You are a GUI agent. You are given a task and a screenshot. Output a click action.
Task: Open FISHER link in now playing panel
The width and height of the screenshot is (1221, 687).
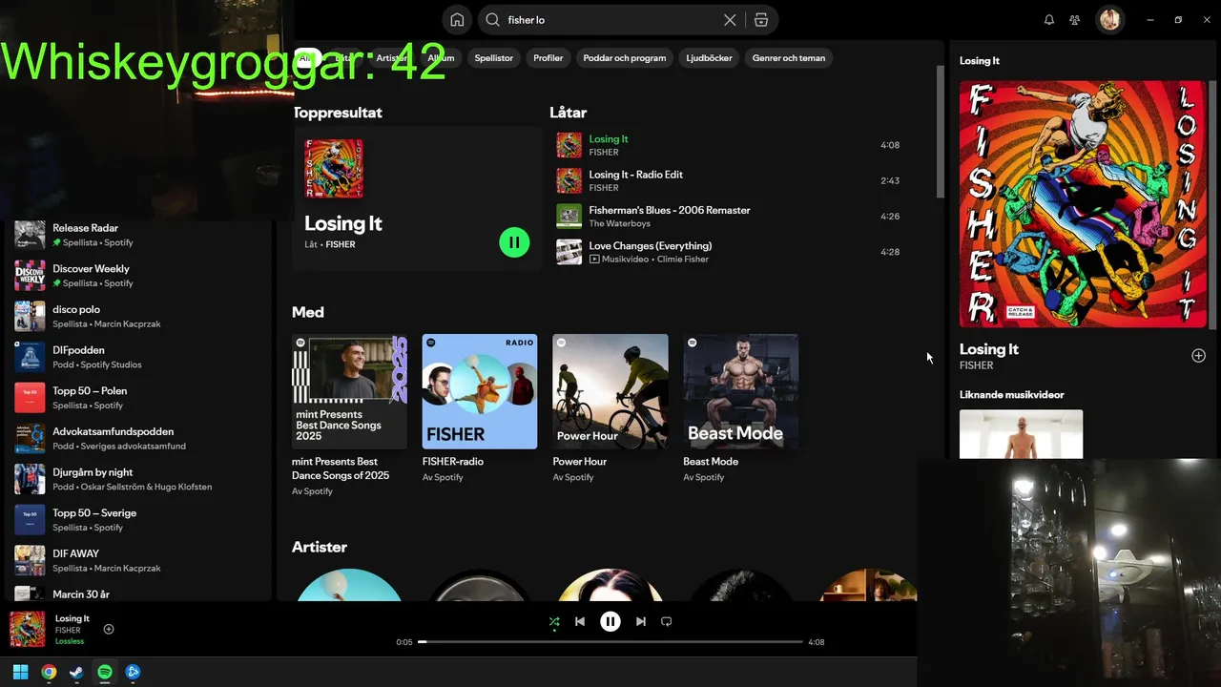(976, 365)
